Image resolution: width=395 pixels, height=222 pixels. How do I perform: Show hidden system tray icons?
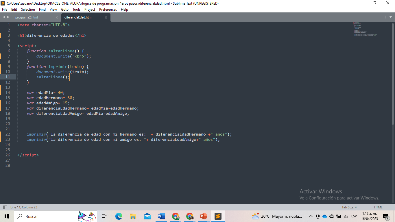[311, 216]
